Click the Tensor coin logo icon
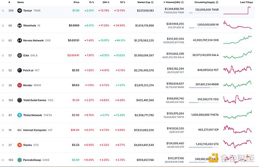The width and height of the screenshot is (259, 167). click(19, 10)
